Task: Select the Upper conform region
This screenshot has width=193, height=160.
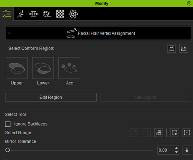Action: (17, 68)
